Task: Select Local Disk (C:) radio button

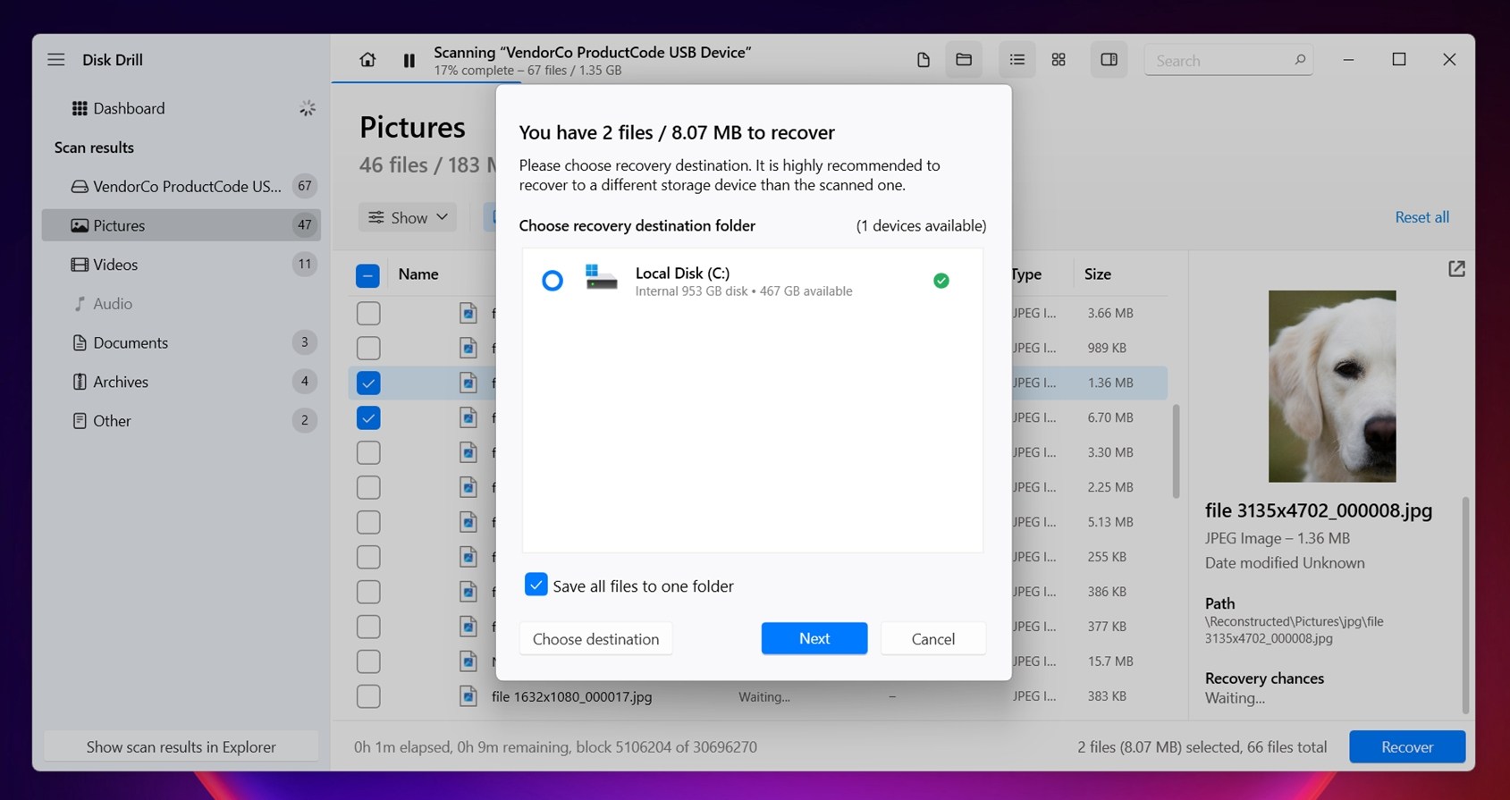Action: pos(553,281)
